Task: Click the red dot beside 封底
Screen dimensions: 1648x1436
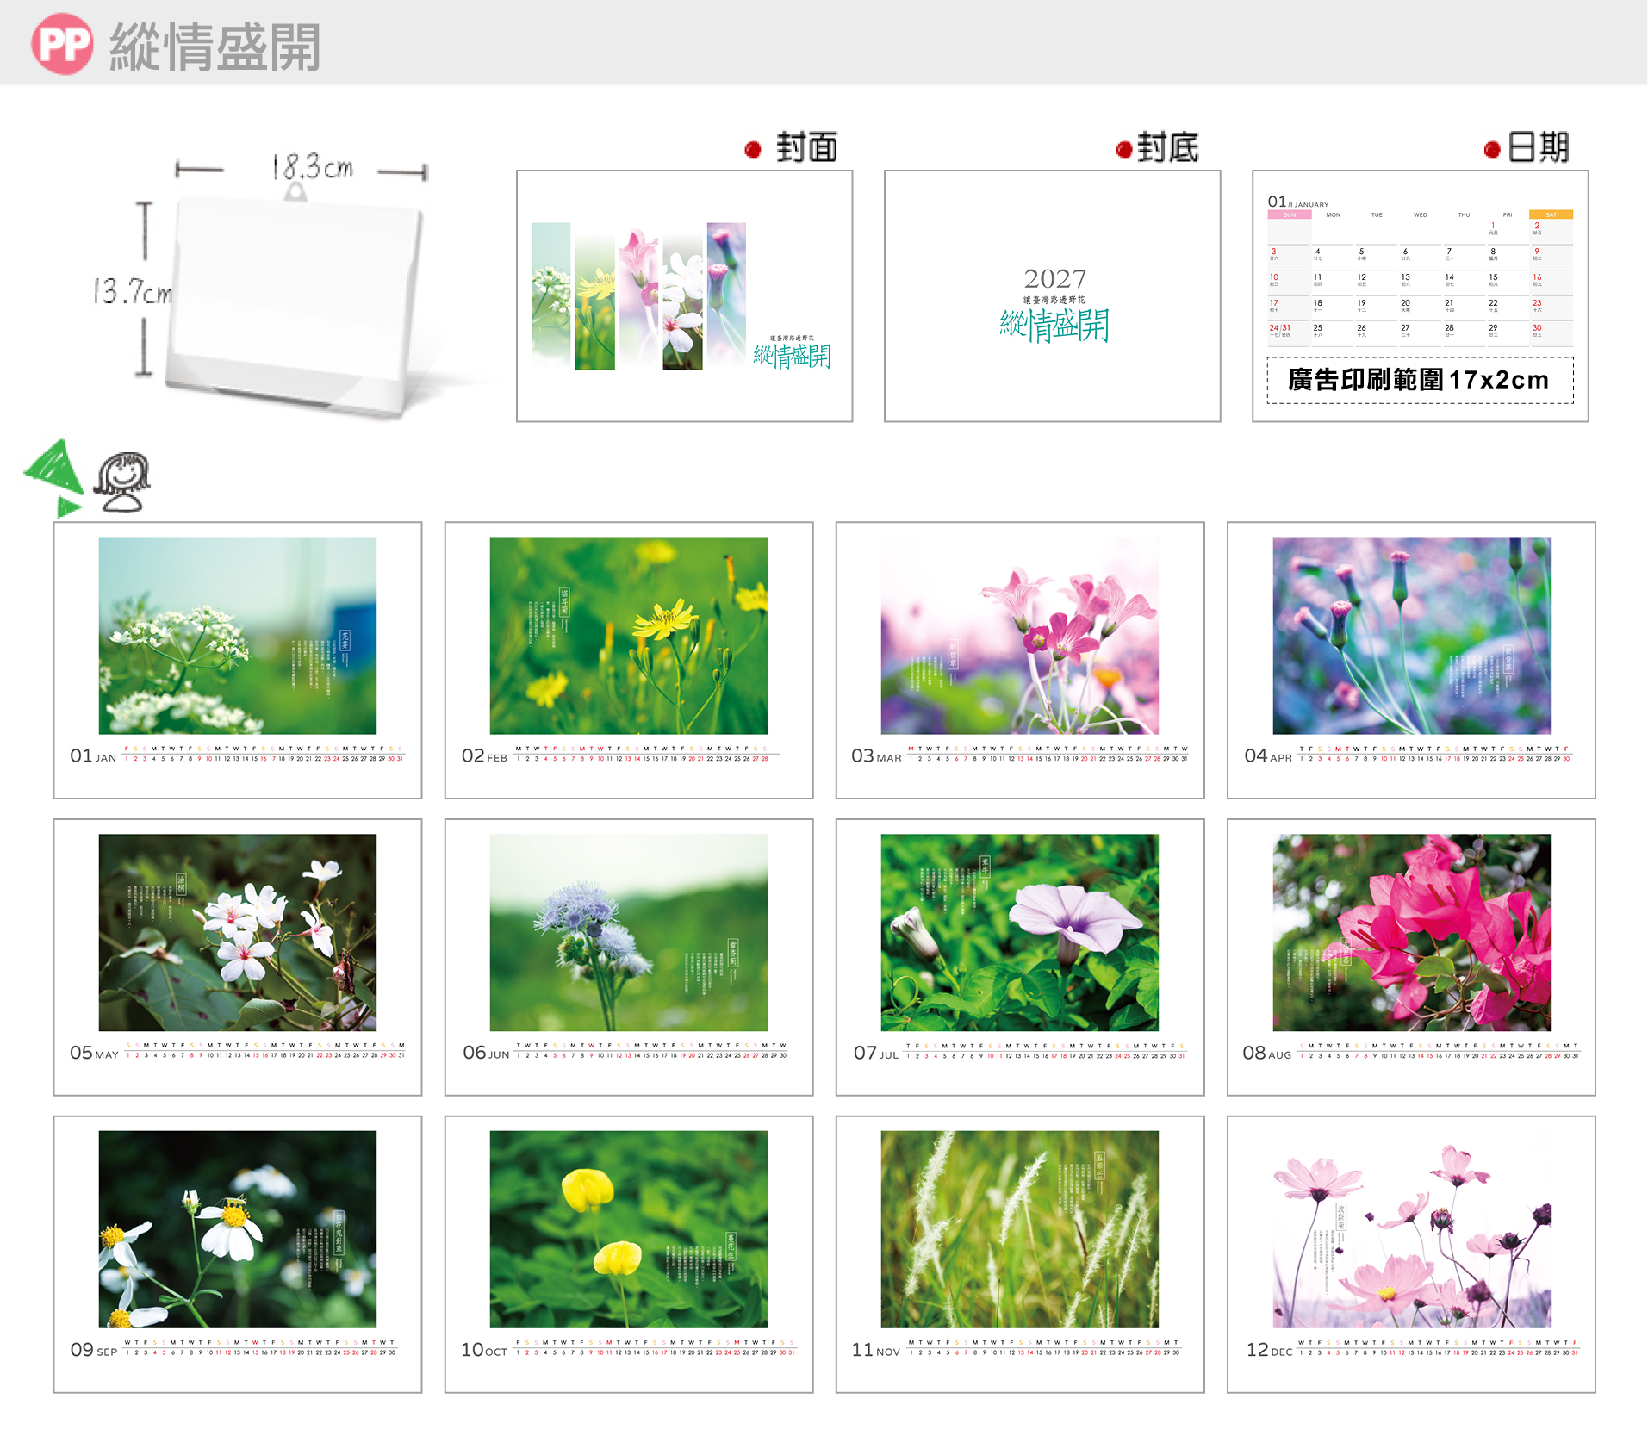Action: pos(1123,149)
